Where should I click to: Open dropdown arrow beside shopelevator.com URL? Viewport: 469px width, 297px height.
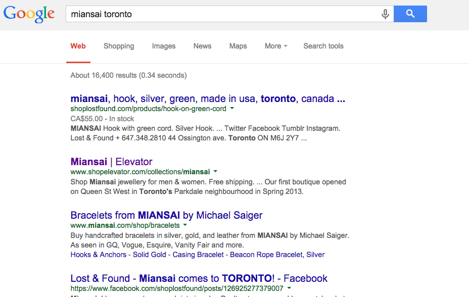pos(215,172)
